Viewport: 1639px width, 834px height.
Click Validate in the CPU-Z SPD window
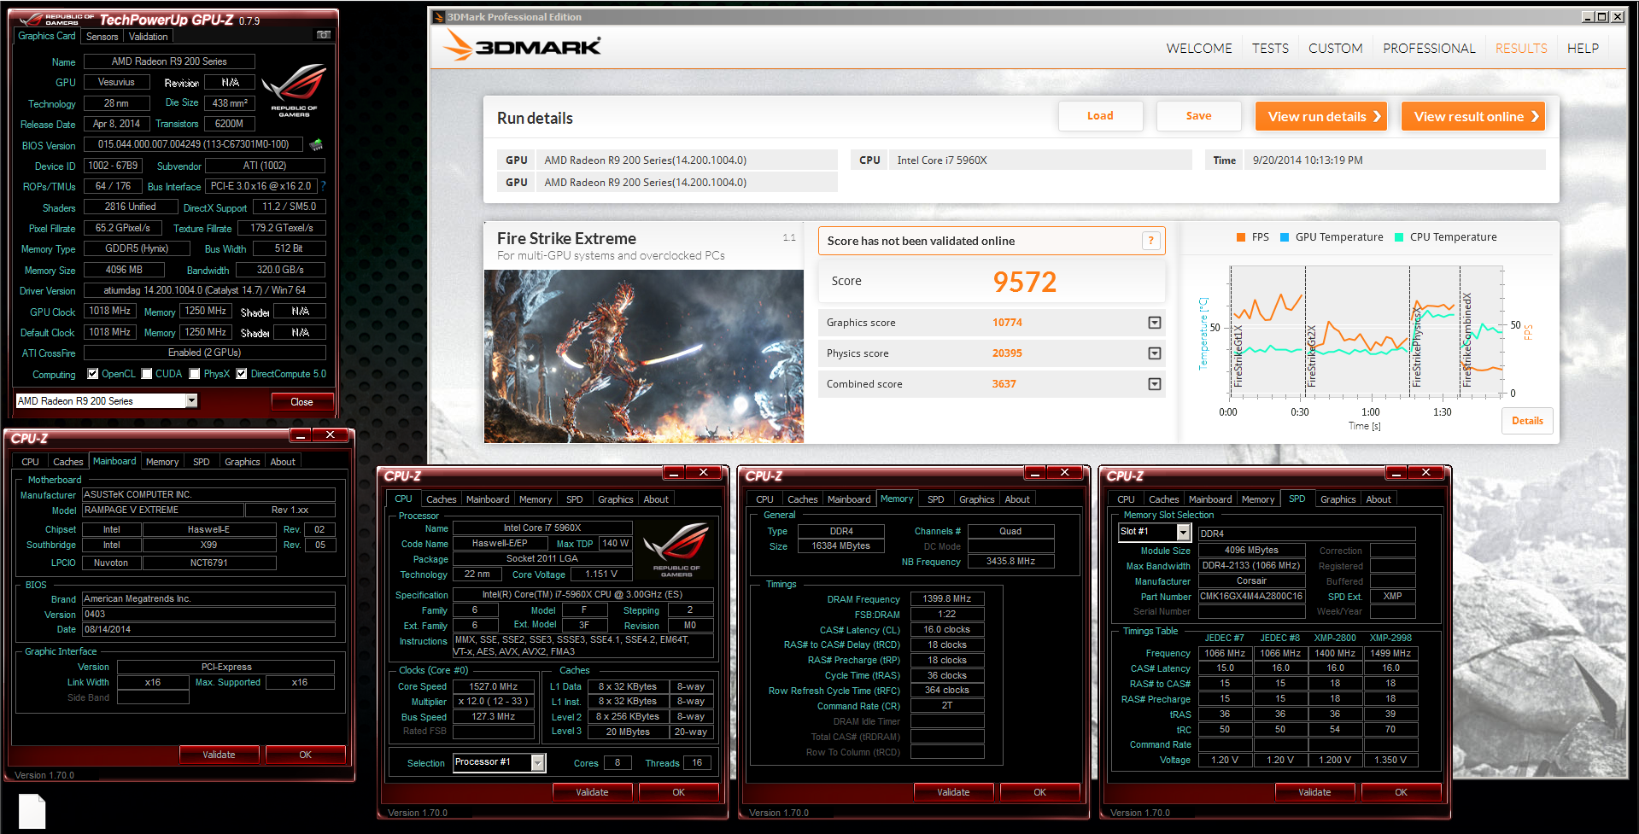[1314, 792]
